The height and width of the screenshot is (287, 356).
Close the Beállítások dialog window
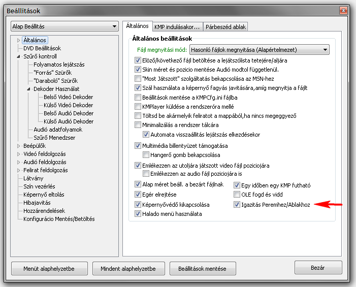[x=343, y=10]
